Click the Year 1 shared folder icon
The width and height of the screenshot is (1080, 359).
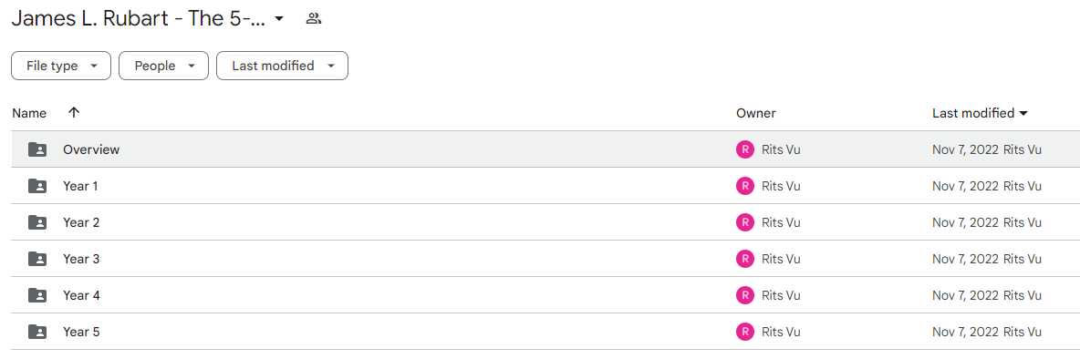(37, 186)
